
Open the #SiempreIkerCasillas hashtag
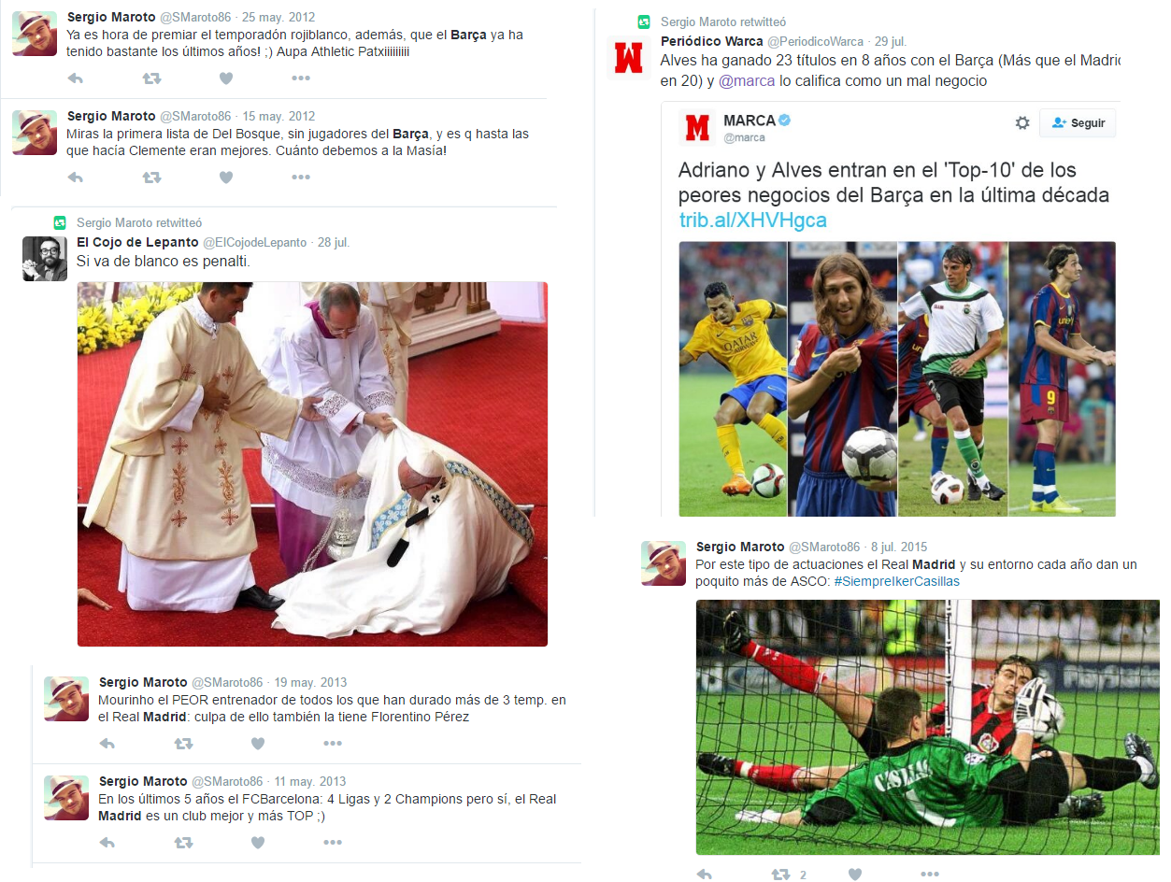(x=896, y=581)
